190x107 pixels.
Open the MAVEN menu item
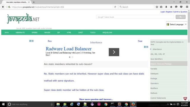(47, 32)
